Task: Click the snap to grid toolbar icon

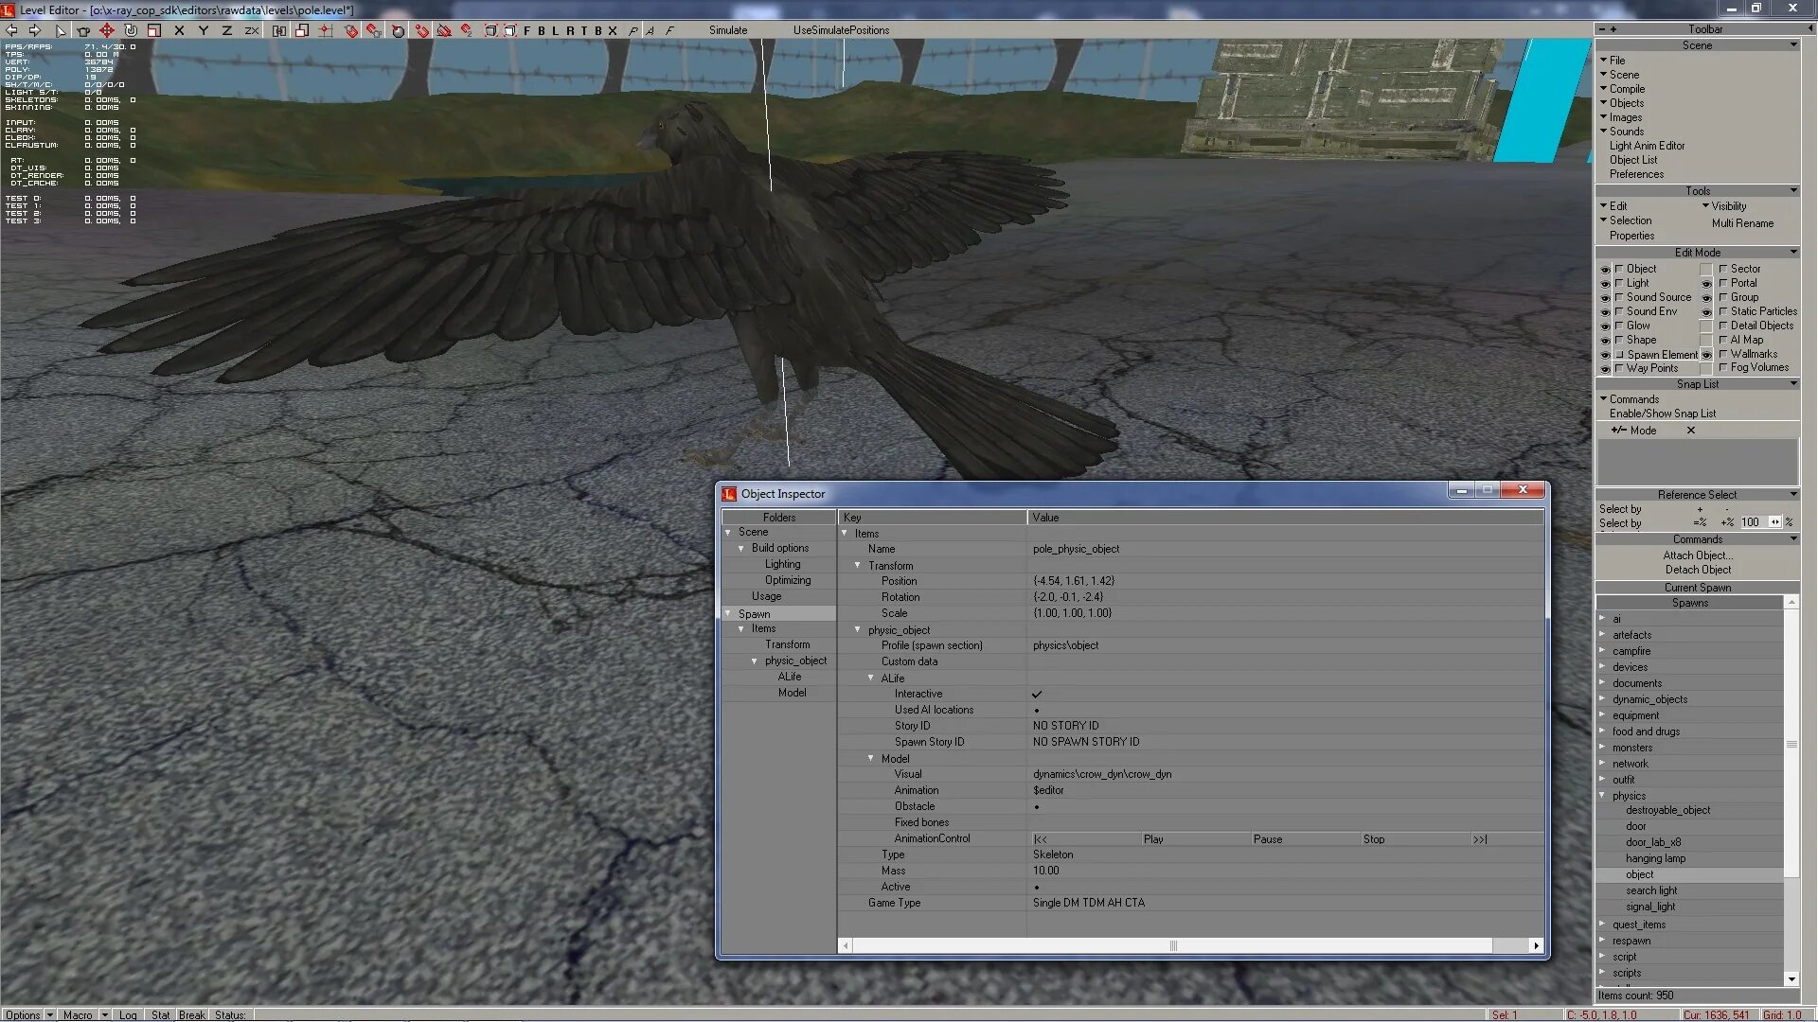Action: point(326,30)
